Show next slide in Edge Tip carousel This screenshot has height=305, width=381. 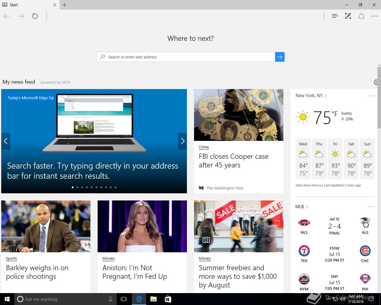(182, 141)
